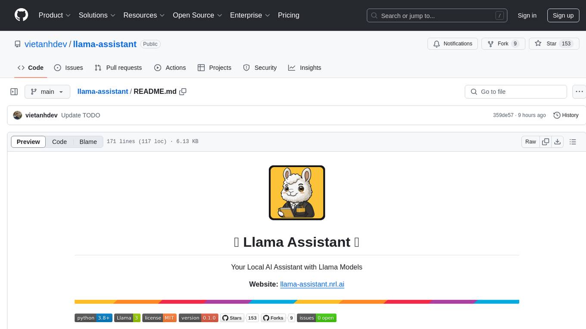The width and height of the screenshot is (586, 329).
Task: Click the Fork count 9
Action: click(515, 44)
